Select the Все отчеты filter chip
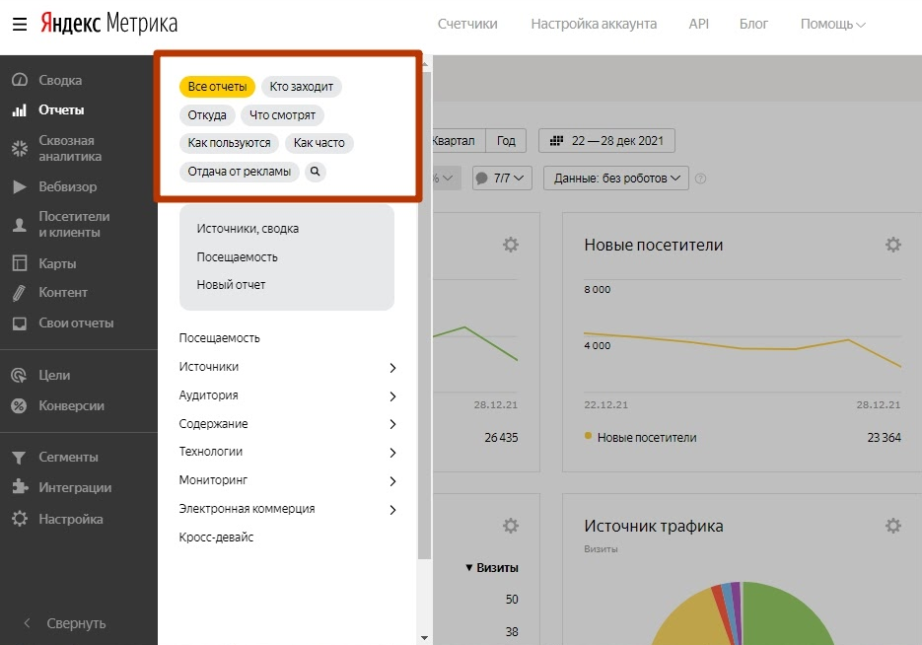 (x=217, y=87)
